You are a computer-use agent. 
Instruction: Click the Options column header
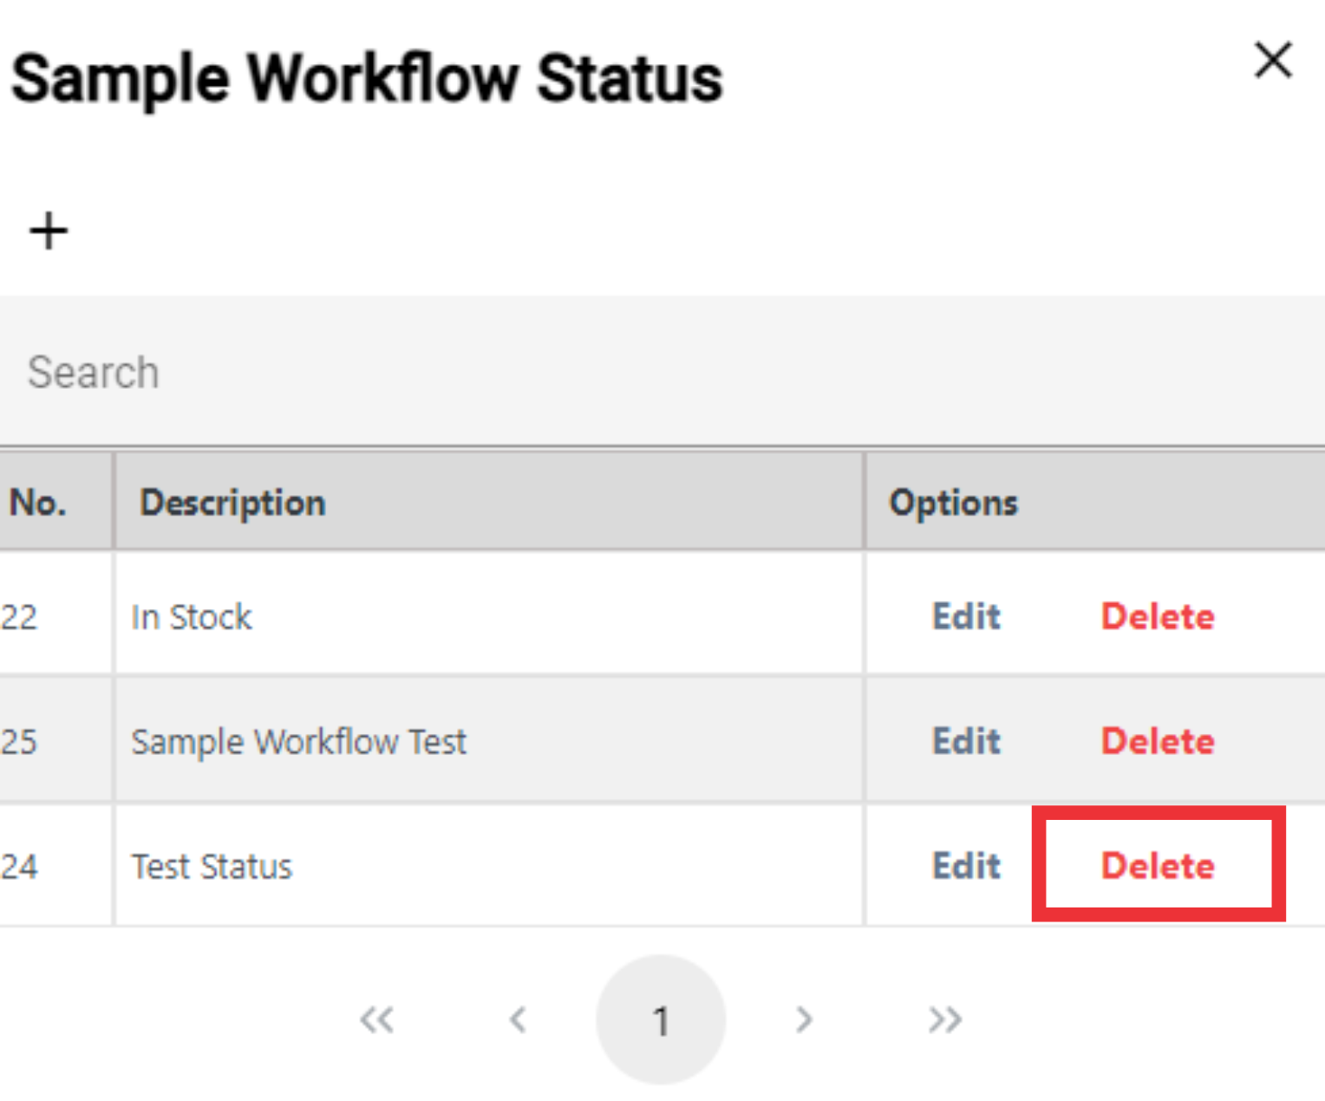click(x=953, y=503)
